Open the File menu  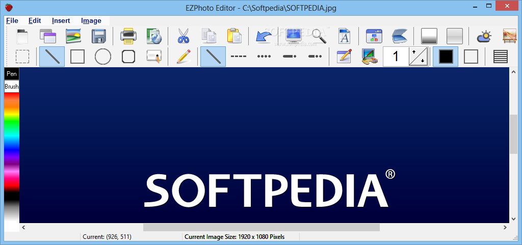[x=12, y=20]
